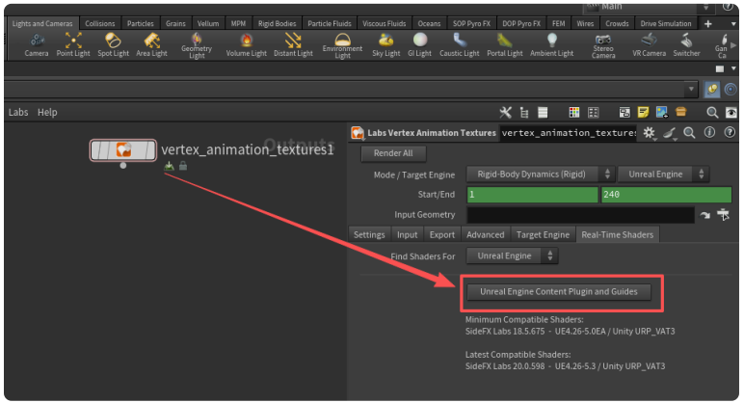Screen dimensions: 744x403
Task: Click the parameter panel help question-mark icon
Action: (729, 133)
